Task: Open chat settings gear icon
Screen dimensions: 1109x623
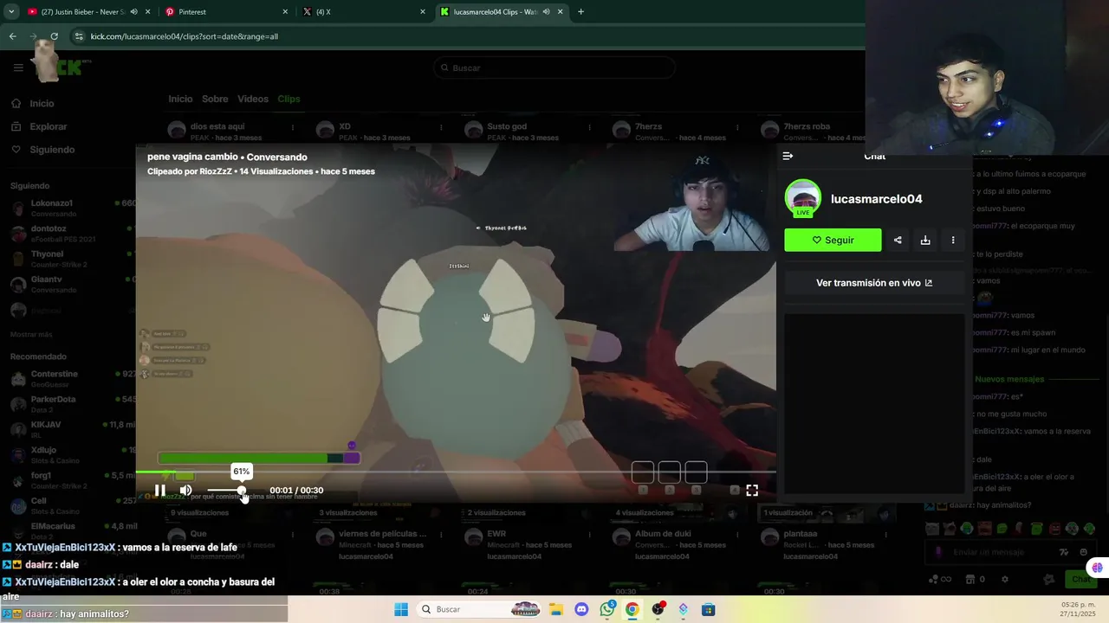Action: [x=1005, y=579]
